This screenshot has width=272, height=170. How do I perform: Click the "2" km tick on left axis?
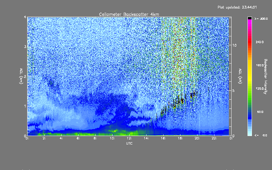[x=25, y=76]
